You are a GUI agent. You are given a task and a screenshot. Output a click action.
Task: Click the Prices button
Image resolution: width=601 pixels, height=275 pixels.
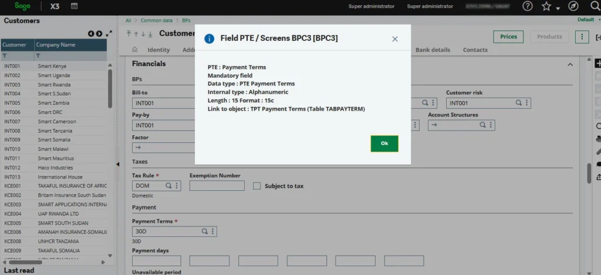[x=509, y=37]
